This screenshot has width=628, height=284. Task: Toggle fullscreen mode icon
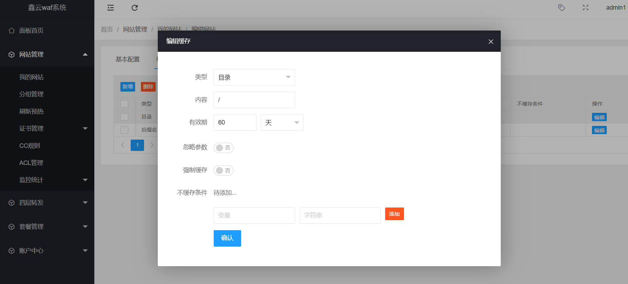point(585,8)
